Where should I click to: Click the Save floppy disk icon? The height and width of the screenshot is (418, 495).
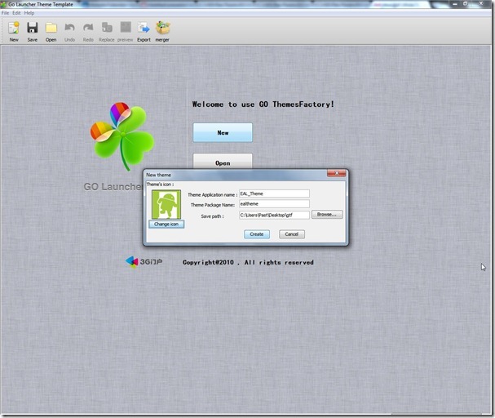pos(33,28)
